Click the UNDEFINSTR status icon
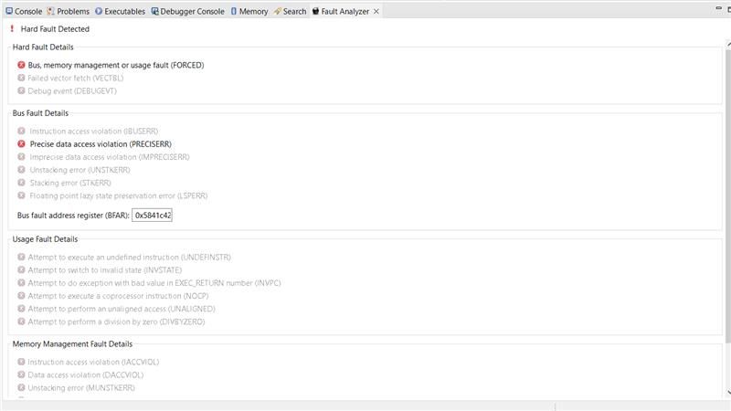This screenshot has height=411, width=731. [21, 257]
